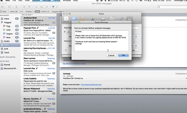Select Wouter Hillebrand message in list
This screenshot has width=187, height=113.
pos(39,92)
